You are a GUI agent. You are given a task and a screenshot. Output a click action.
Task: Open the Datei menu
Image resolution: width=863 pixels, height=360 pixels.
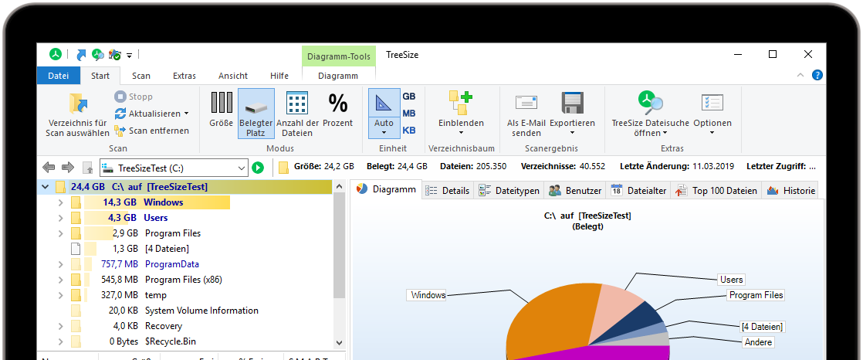(x=59, y=76)
